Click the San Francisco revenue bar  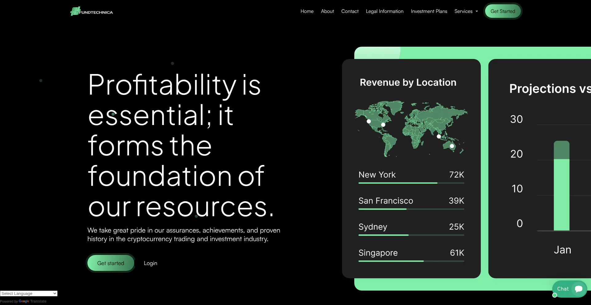click(x=411, y=209)
